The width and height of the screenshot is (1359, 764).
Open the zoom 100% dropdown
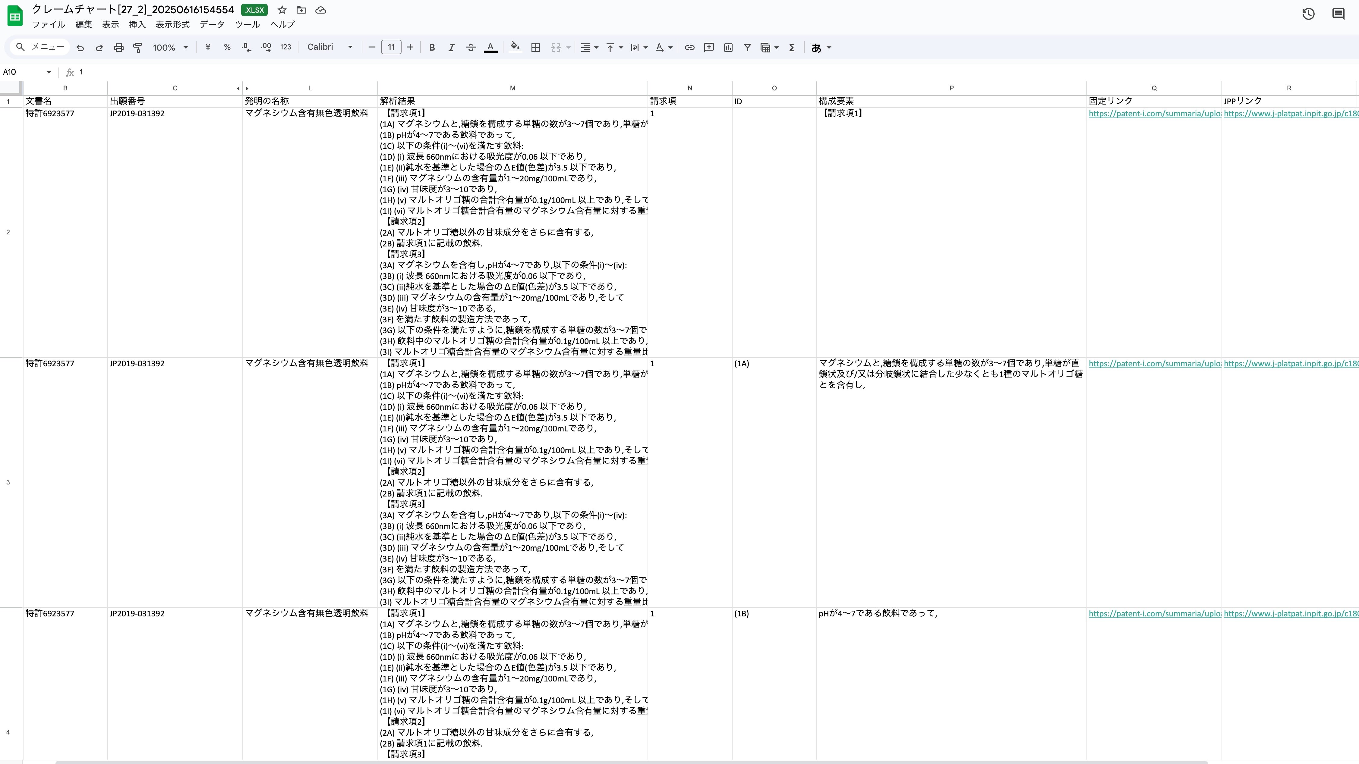(x=170, y=48)
